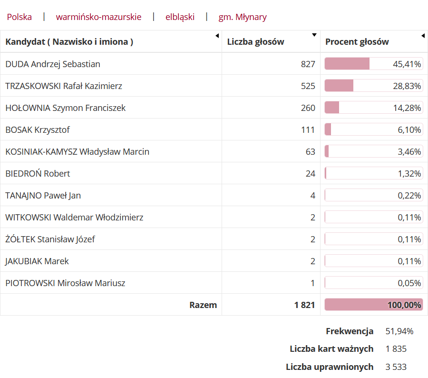Screen dimensions: 428x378
Task: Click KOSINIAK-KAMYSZ Władysław Marcin name cell
Action: 78,152
